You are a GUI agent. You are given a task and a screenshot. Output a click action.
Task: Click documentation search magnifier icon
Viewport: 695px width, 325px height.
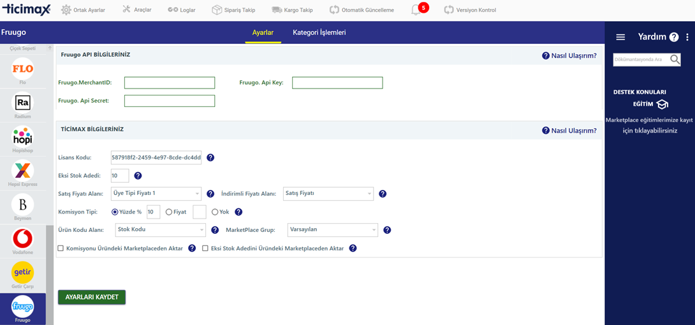pyautogui.click(x=675, y=59)
